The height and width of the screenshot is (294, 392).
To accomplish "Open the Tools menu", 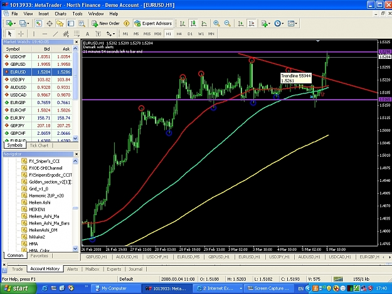I will pos(77,14).
